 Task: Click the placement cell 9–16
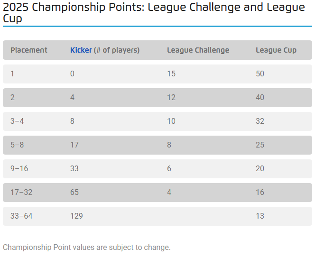click(19, 169)
